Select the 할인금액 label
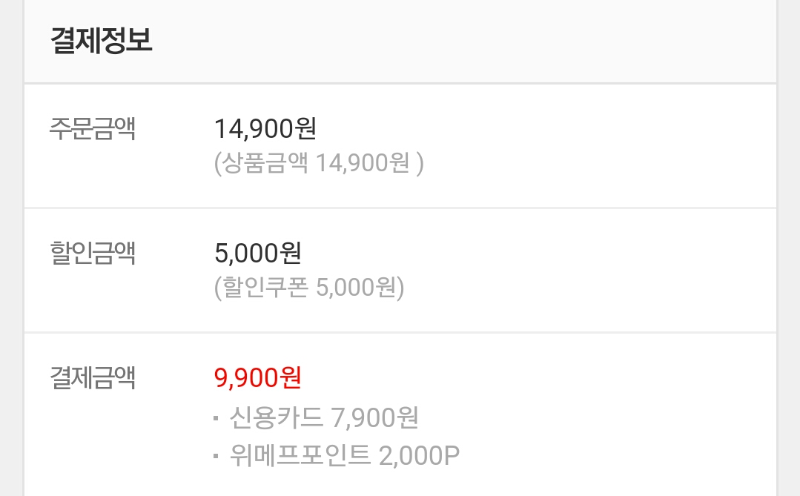 point(93,254)
